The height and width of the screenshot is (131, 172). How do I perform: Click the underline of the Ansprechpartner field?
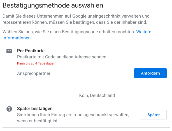pos(45,77)
